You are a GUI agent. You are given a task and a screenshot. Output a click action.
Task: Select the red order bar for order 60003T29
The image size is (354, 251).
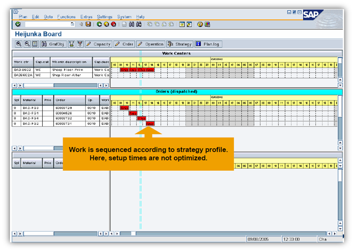point(125,108)
